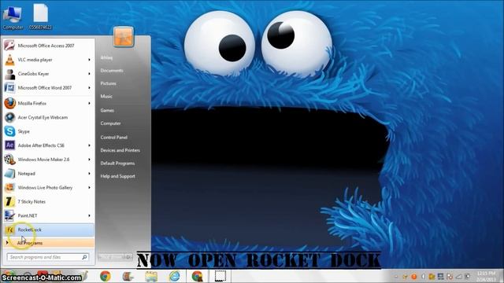
Task: Open Documents from the Start menu
Action: pos(112,71)
